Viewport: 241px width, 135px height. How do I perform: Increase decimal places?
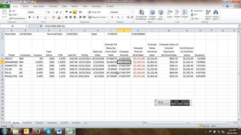[128, 17]
